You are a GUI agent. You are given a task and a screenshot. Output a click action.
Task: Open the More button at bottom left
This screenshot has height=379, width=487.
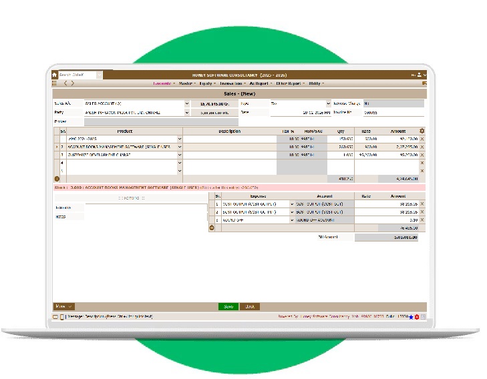64,306
